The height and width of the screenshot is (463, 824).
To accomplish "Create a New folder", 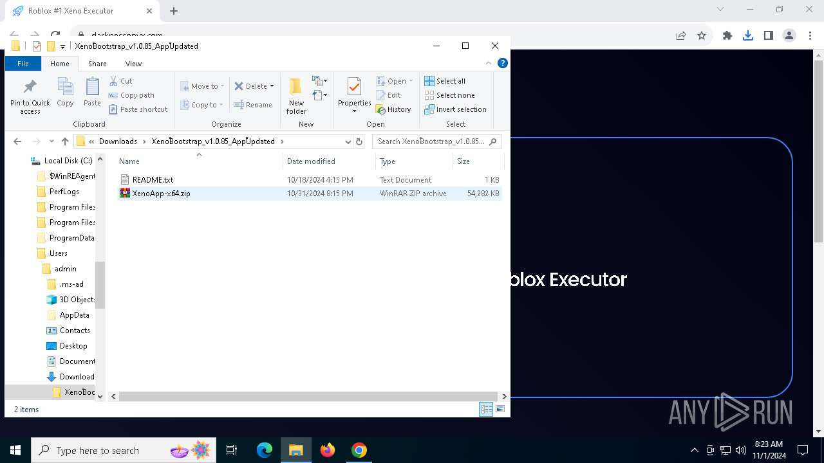I will [296, 96].
